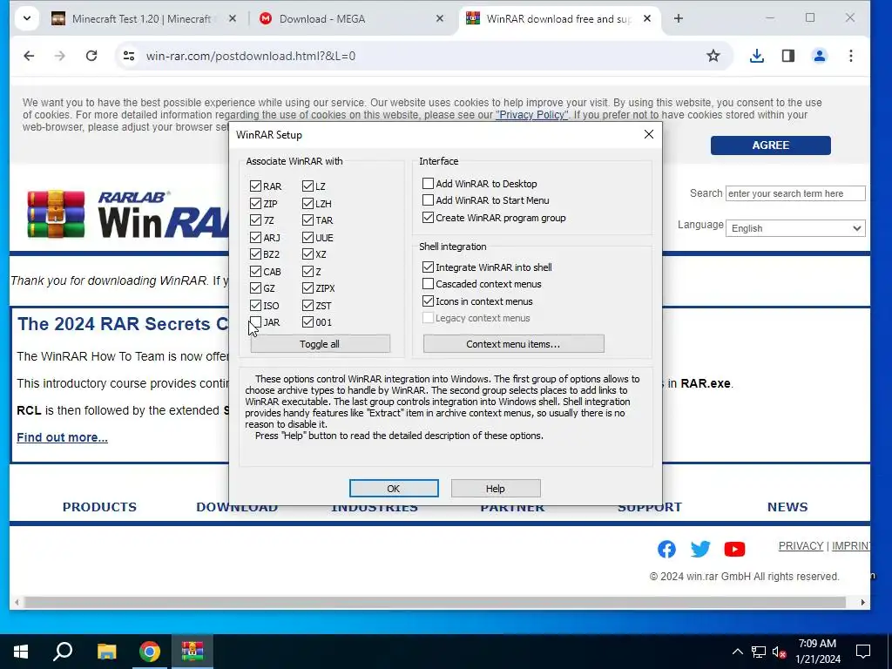Go back using the browser back arrow

point(29,56)
